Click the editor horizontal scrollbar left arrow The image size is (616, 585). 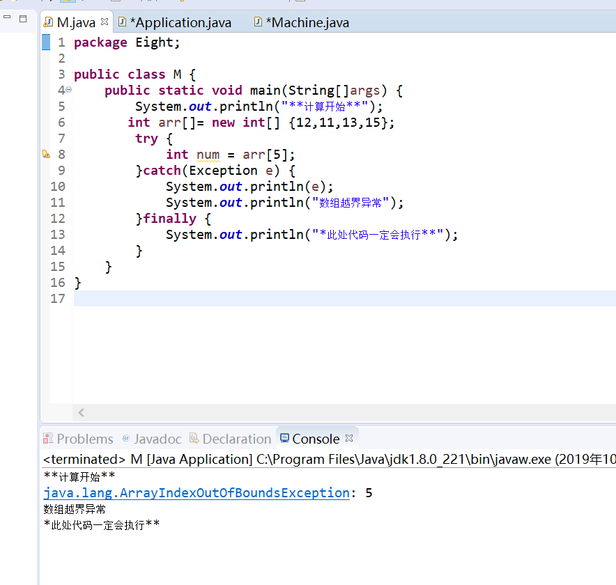82,412
